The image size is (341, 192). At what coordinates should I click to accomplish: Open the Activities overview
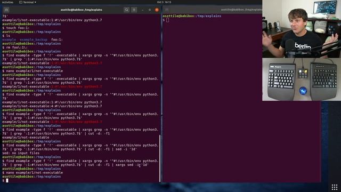[x=7, y=2]
